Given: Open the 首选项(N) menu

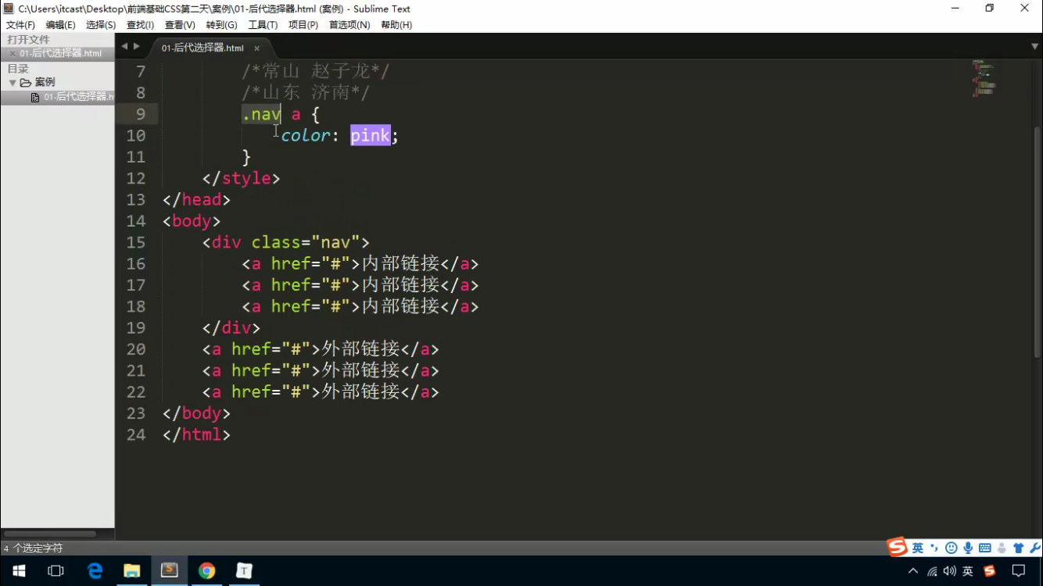Looking at the screenshot, I should [x=349, y=25].
